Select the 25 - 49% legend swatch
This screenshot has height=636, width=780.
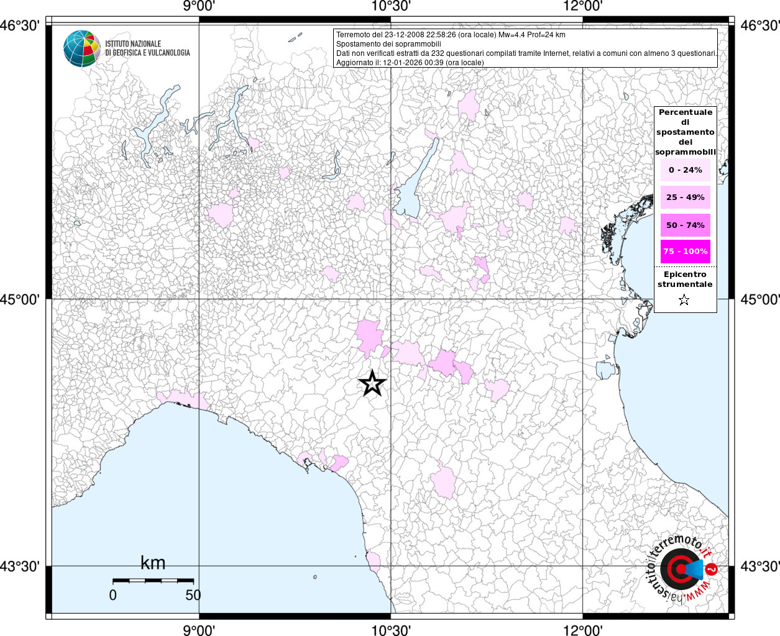686,197
